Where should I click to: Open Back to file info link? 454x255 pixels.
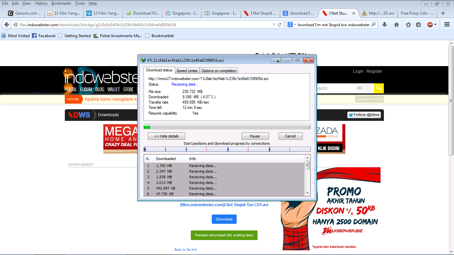coord(185,249)
